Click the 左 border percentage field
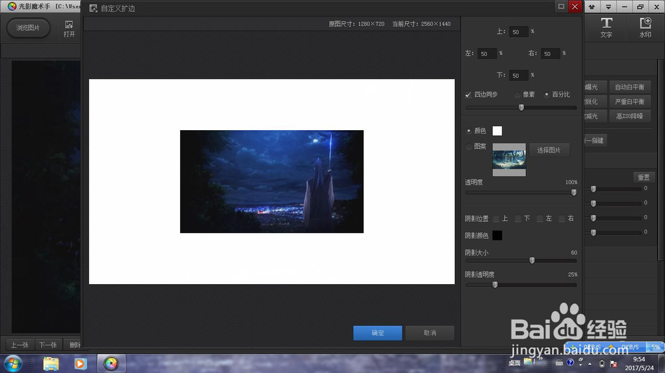Image resolution: width=665 pixels, height=373 pixels. click(487, 54)
